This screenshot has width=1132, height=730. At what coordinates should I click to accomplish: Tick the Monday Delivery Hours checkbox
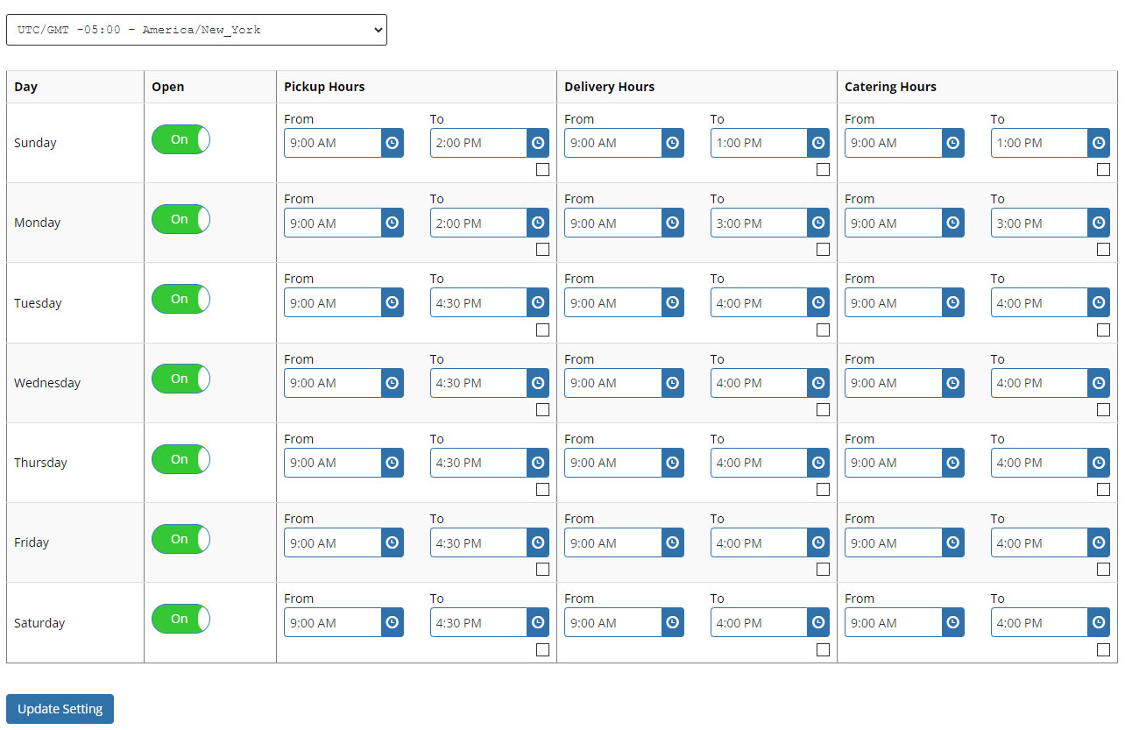tap(823, 250)
